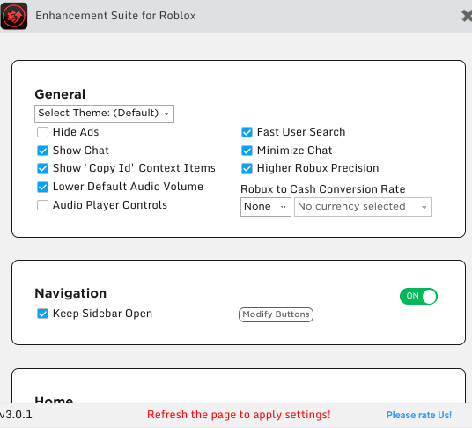Click the Enhancement Suite for Roblox title text
This screenshot has width=472, height=428.
115,16
